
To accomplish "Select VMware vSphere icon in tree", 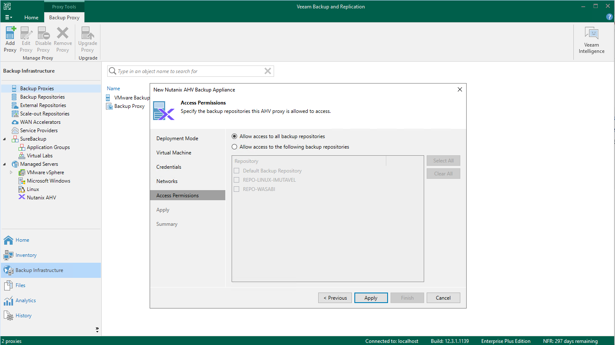I will [x=21, y=172].
